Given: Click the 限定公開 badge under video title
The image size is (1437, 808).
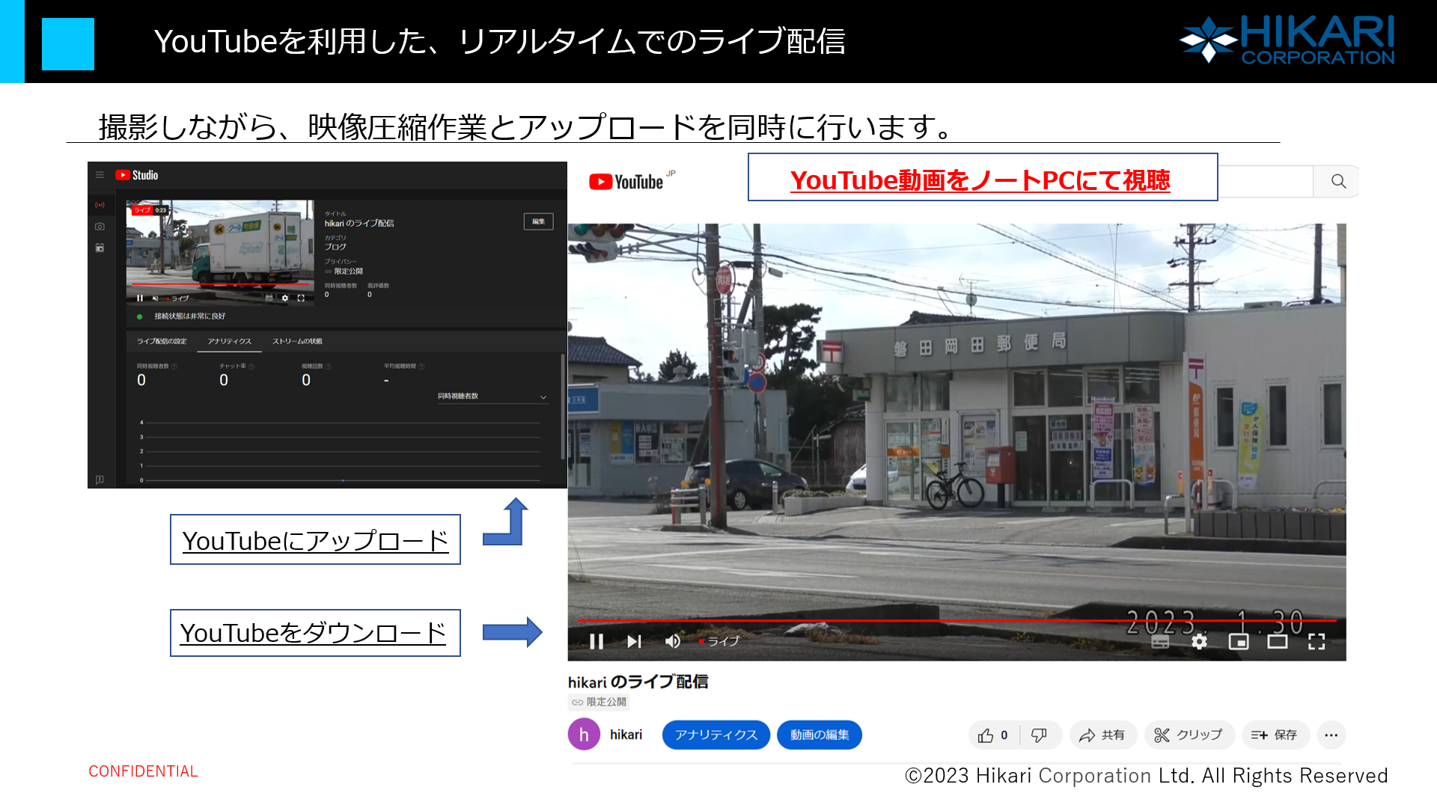Looking at the screenshot, I should click(x=599, y=702).
